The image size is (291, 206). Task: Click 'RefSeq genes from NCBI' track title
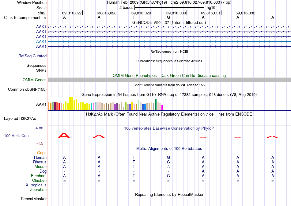pos(169,51)
